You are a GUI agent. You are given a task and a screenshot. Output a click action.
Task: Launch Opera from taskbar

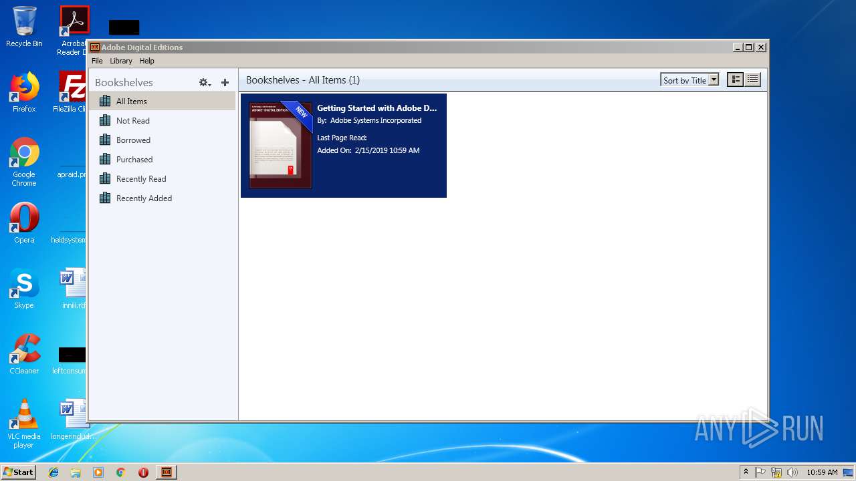[x=143, y=472]
